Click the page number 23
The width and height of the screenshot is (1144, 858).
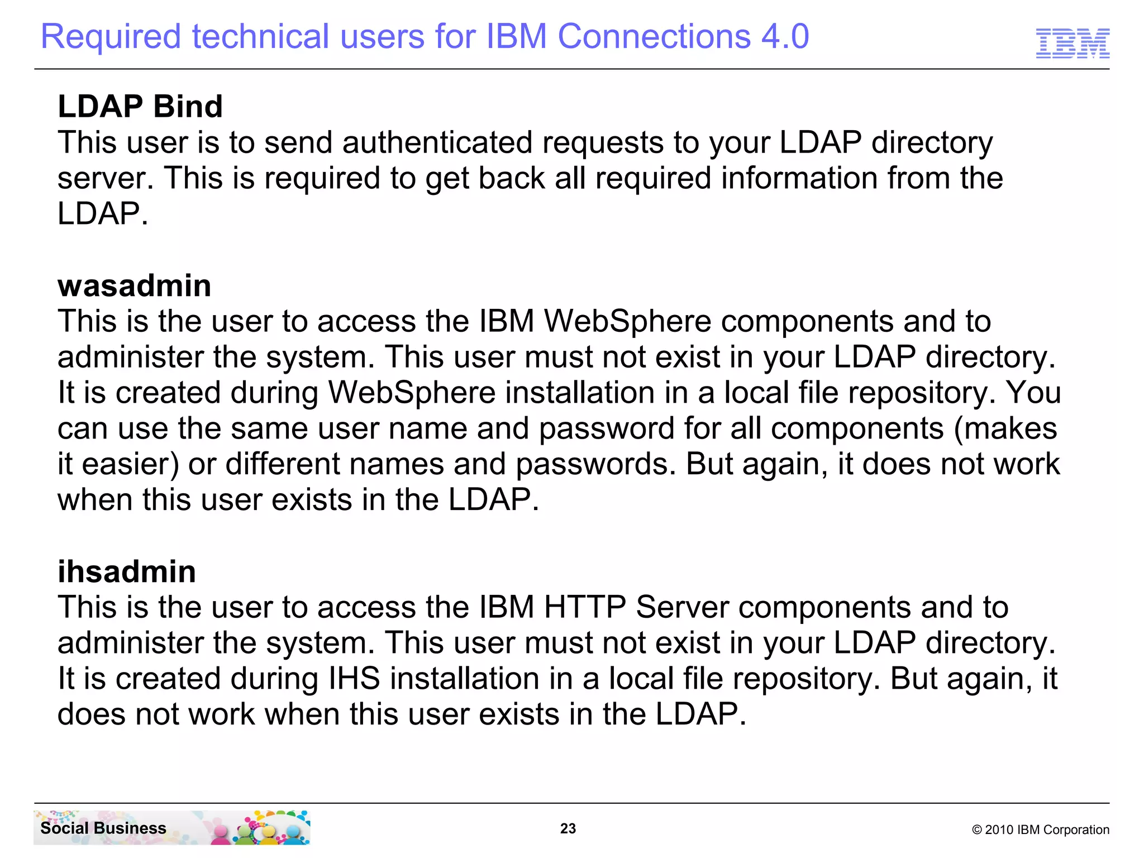(568, 828)
